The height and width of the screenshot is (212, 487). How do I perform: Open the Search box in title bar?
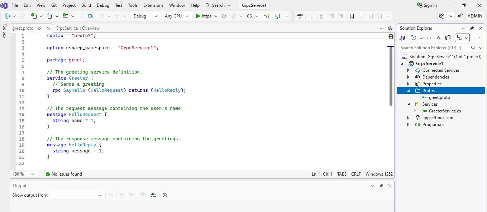pos(218,5)
